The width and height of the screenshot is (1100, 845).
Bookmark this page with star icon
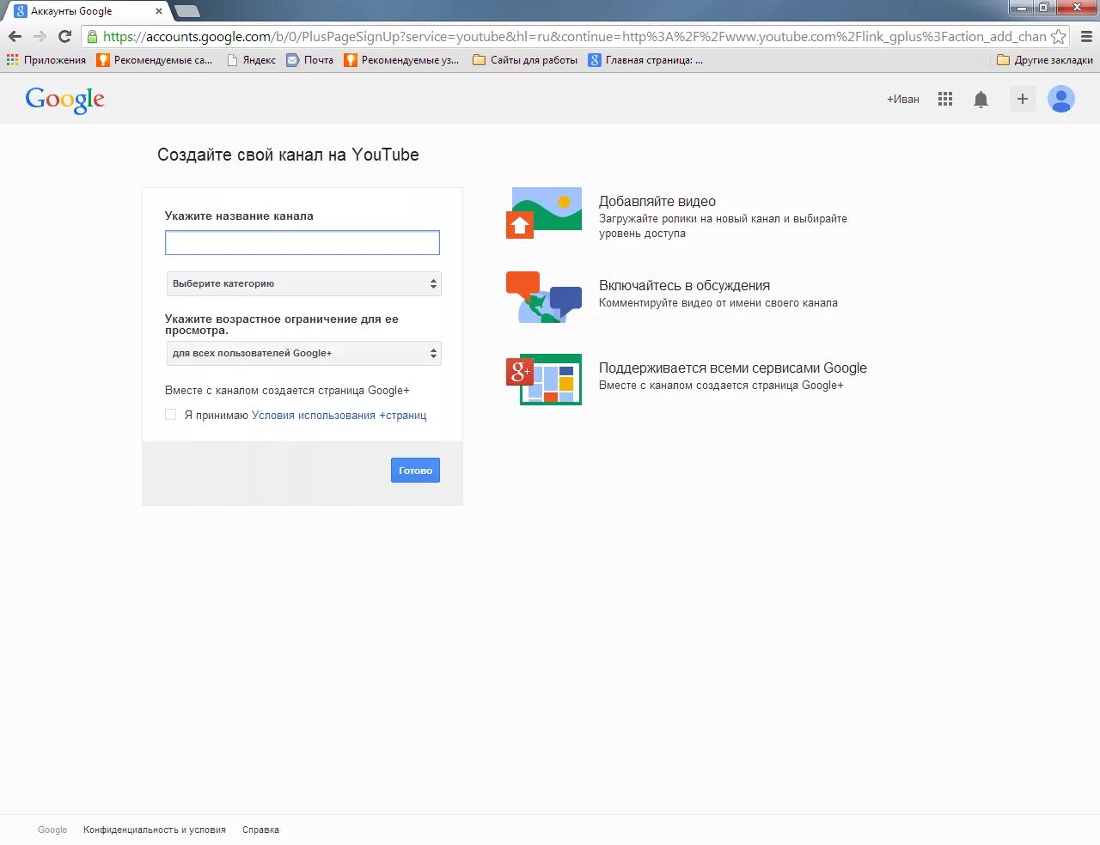coord(1059,36)
